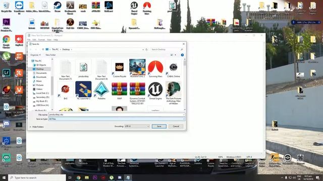Click This PC in address breadcrumb

tap(55, 49)
